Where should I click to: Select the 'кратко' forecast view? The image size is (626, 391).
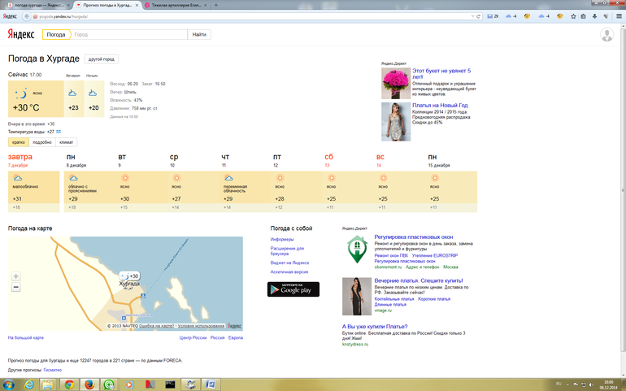19,142
